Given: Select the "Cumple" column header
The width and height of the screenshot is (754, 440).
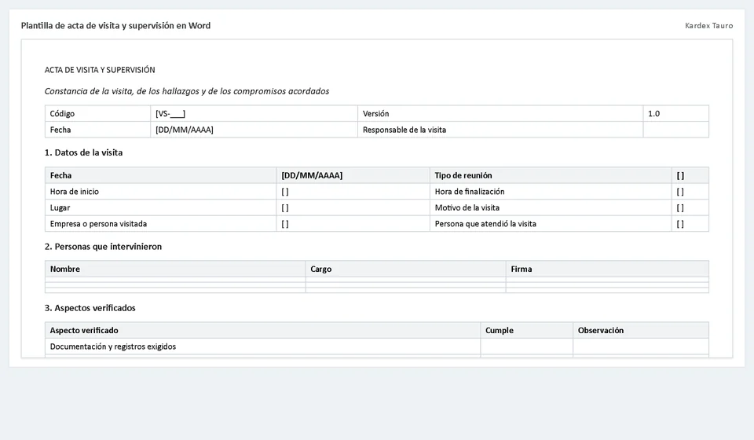Looking at the screenshot, I should (x=526, y=330).
